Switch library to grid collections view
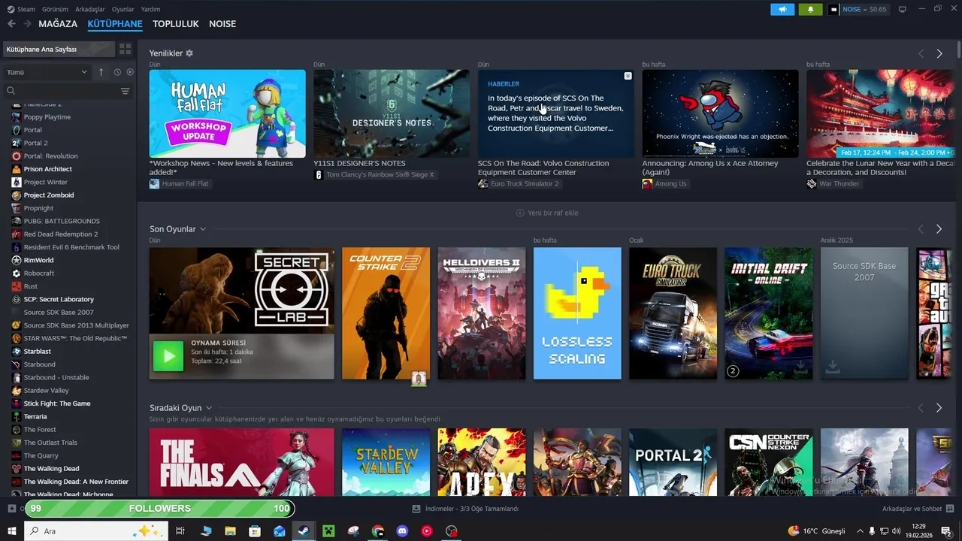This screenshot has width=962, height=541. coord(125,49)
